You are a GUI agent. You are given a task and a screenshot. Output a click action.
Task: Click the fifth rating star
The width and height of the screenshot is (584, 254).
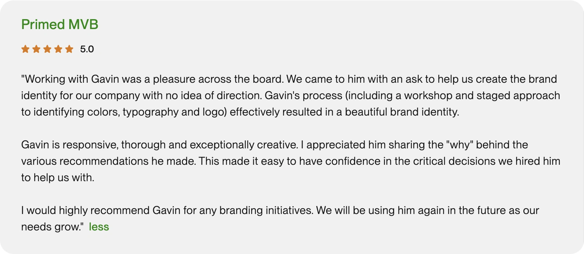coord(69,49)
